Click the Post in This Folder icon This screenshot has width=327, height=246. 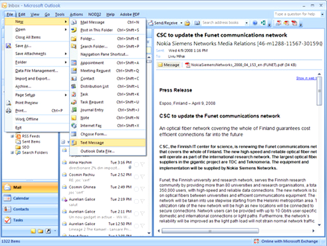(74, 30)
